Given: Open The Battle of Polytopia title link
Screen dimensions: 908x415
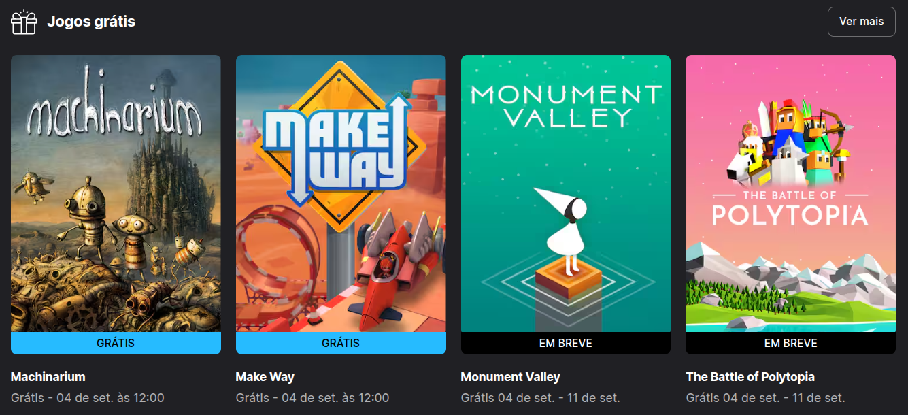Looking at the screenshot, I should (x=750, y=377).
